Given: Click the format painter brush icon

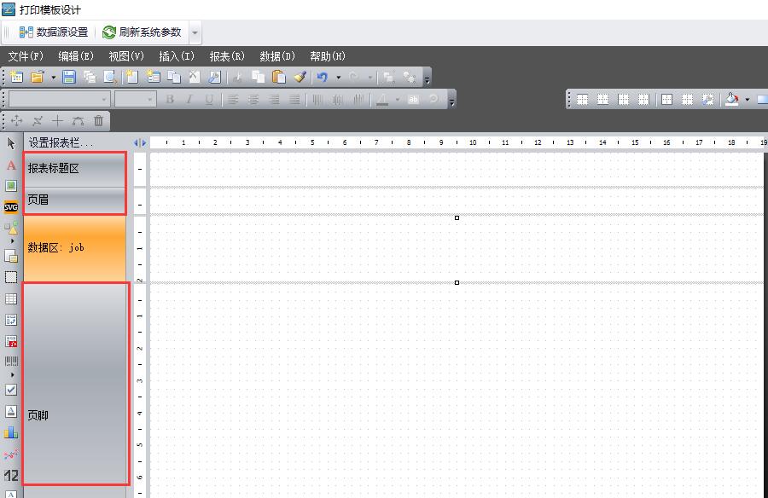Looking at the screenshot, I should (x=300, y=77).
